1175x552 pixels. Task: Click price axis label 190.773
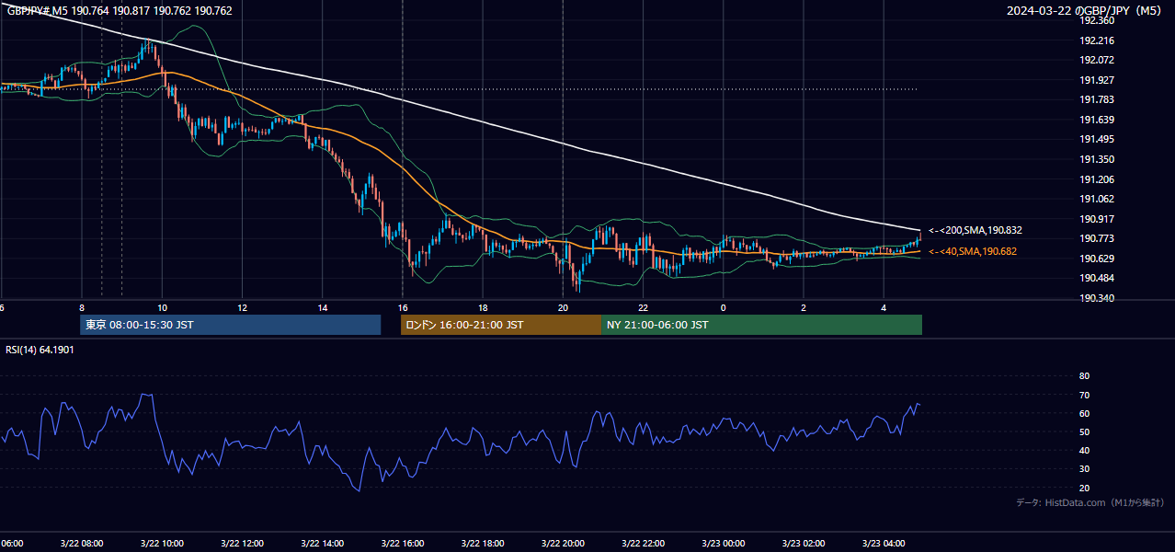pyautogui.click(x=1096, y=238)
